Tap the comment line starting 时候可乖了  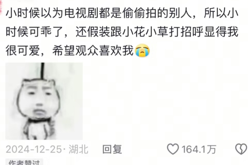(122, 32)
